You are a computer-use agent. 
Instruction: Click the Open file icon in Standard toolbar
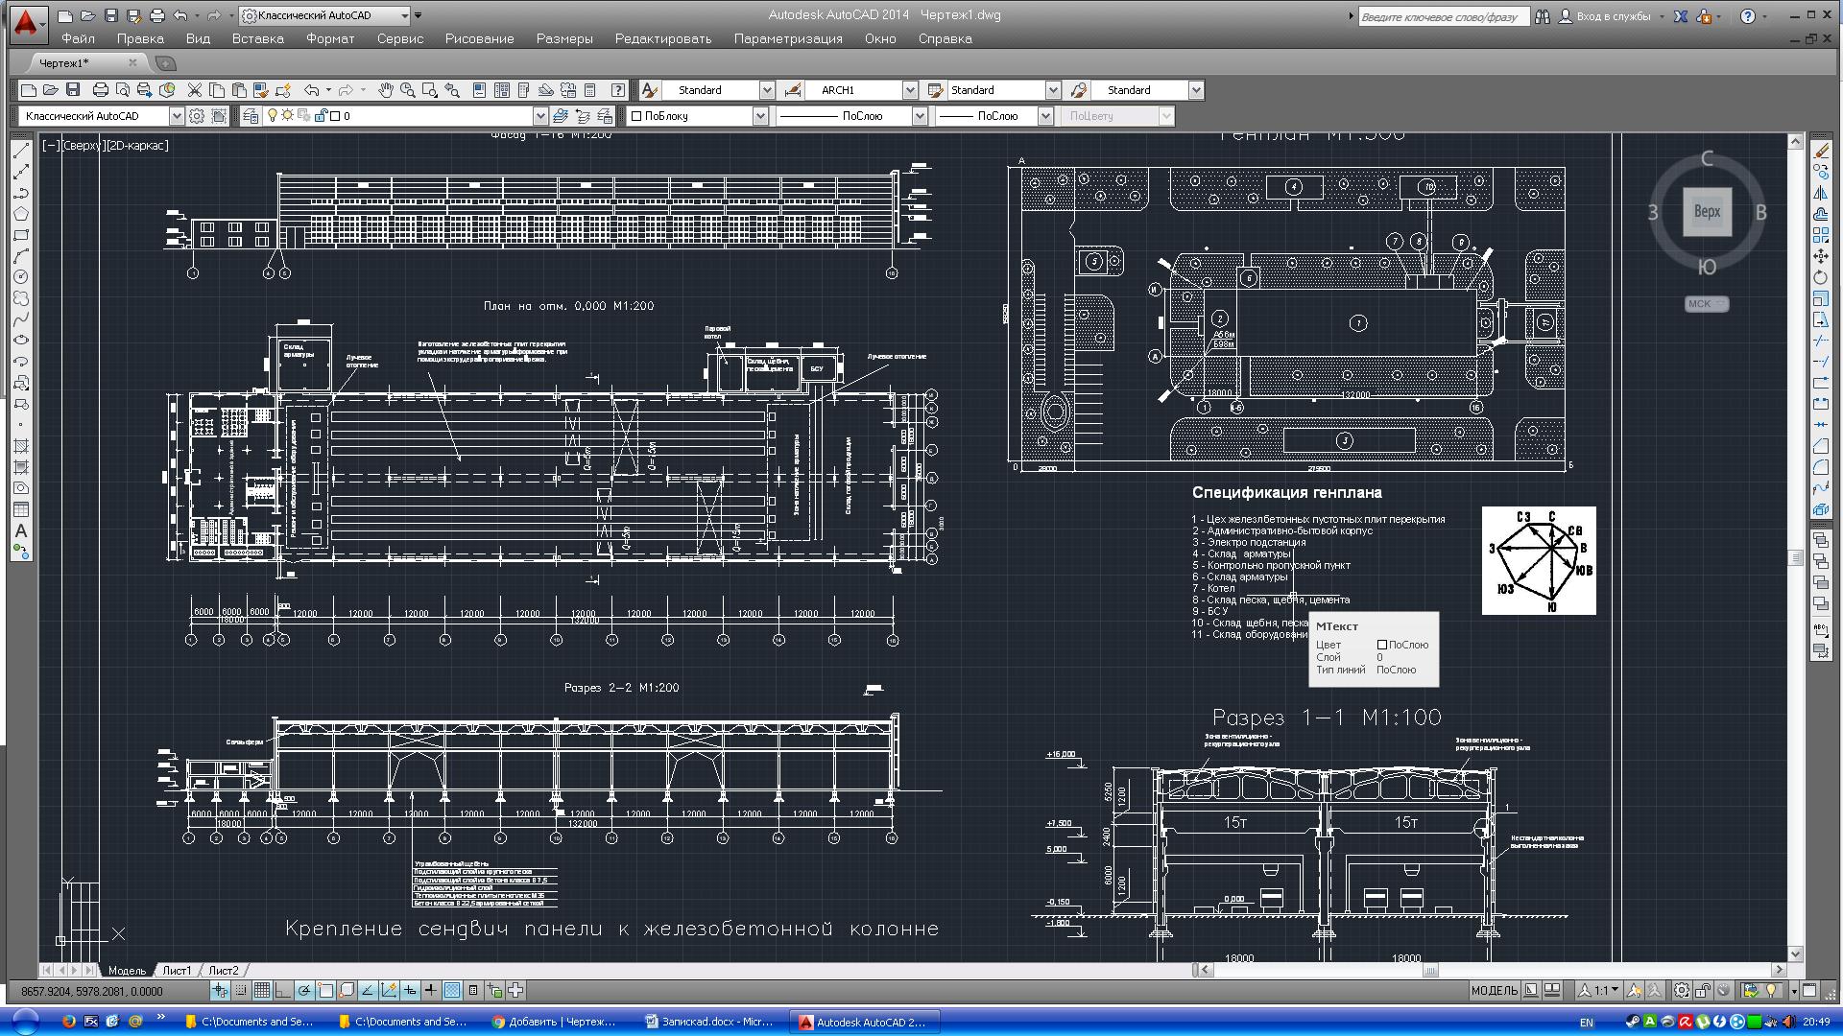coord(51,90)
